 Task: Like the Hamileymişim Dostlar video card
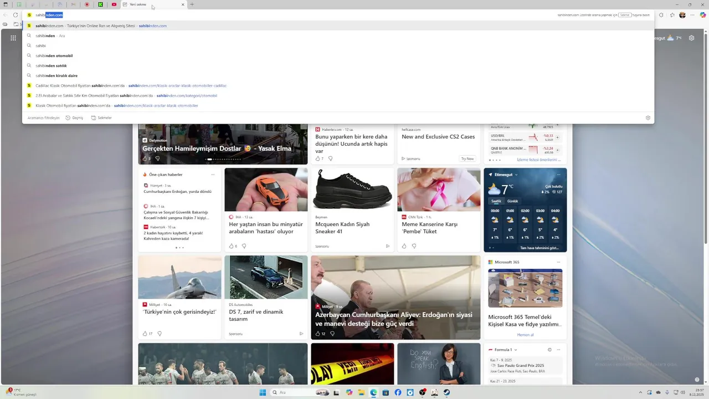[146, 158]
